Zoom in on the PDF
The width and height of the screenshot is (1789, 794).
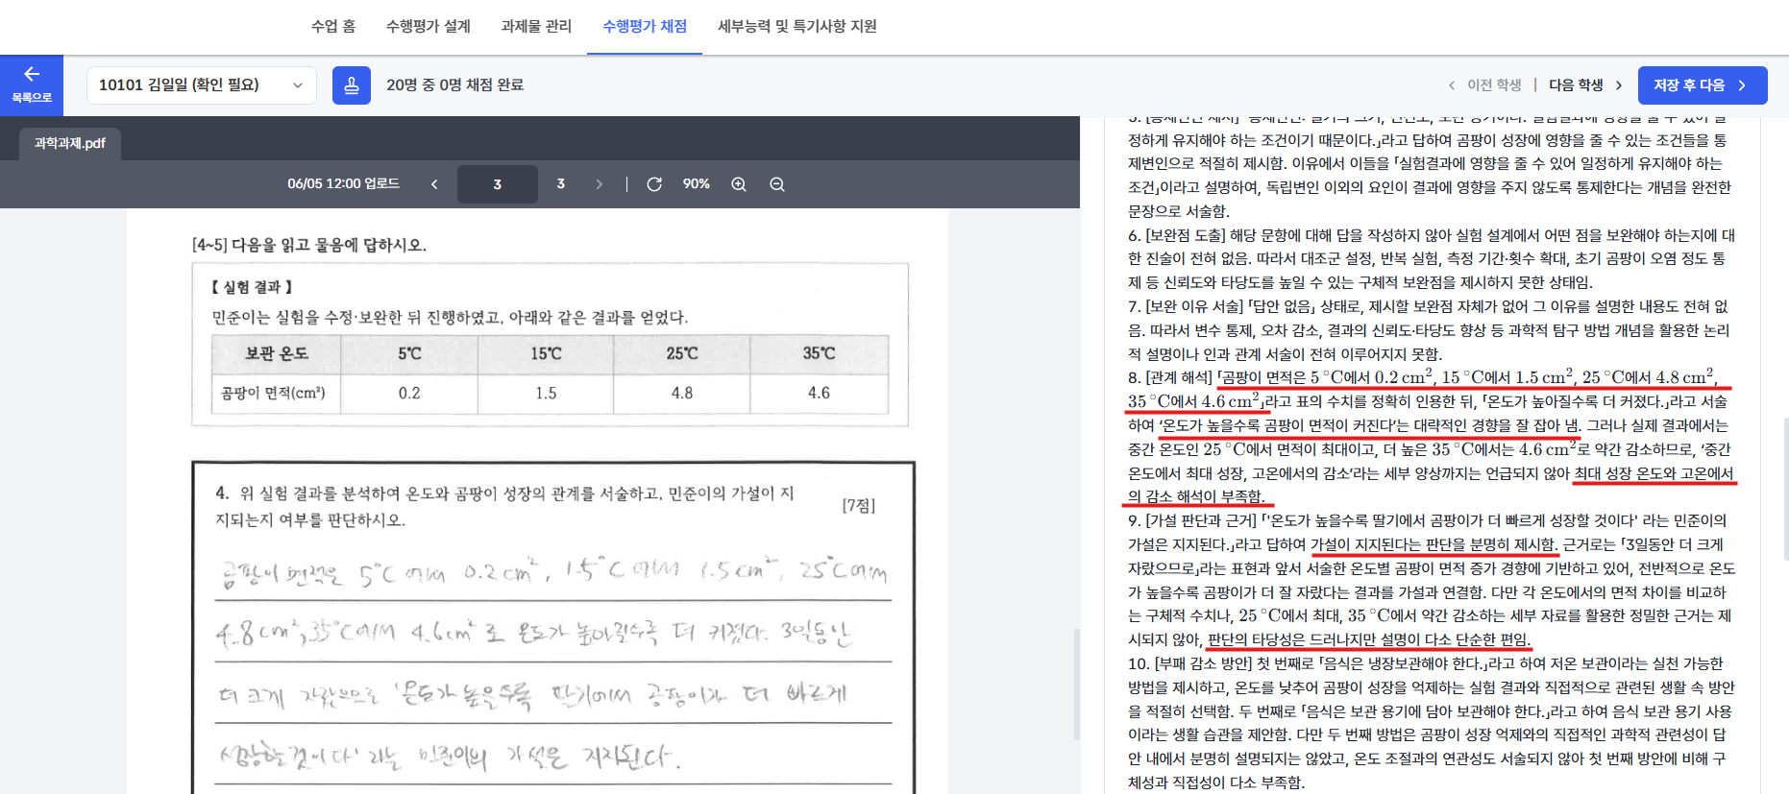click(x=739, y=184)
